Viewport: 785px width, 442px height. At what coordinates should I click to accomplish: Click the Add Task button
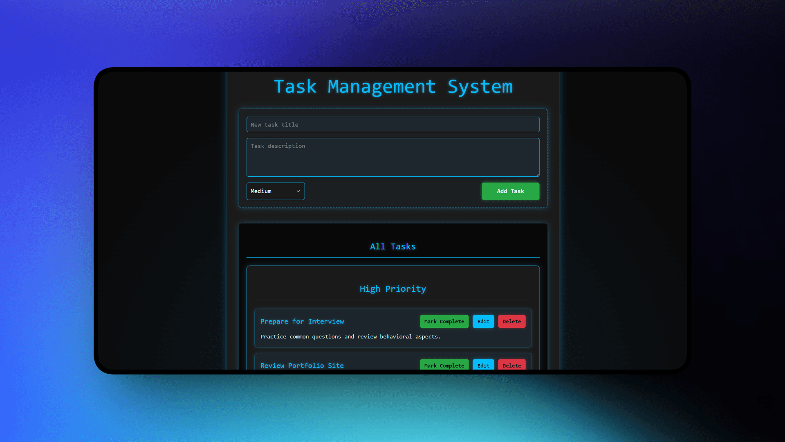[510, 191]
